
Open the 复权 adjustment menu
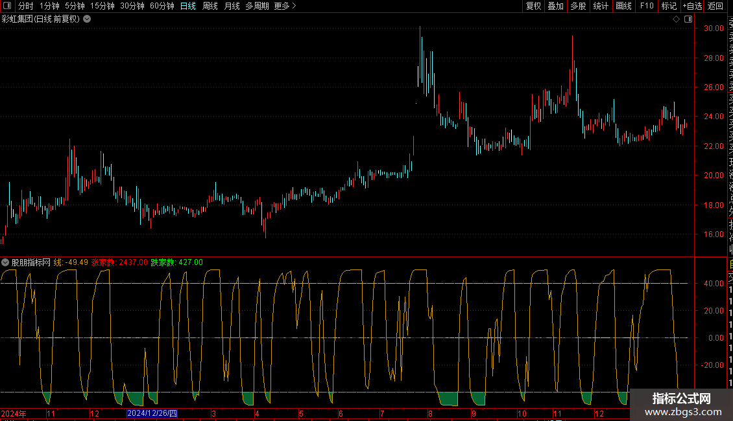(x=533, y=6)
